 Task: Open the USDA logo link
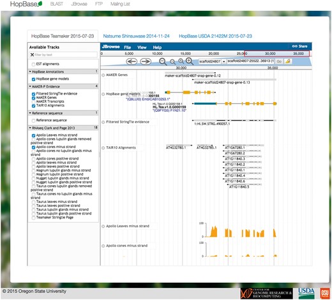point(306,293)
